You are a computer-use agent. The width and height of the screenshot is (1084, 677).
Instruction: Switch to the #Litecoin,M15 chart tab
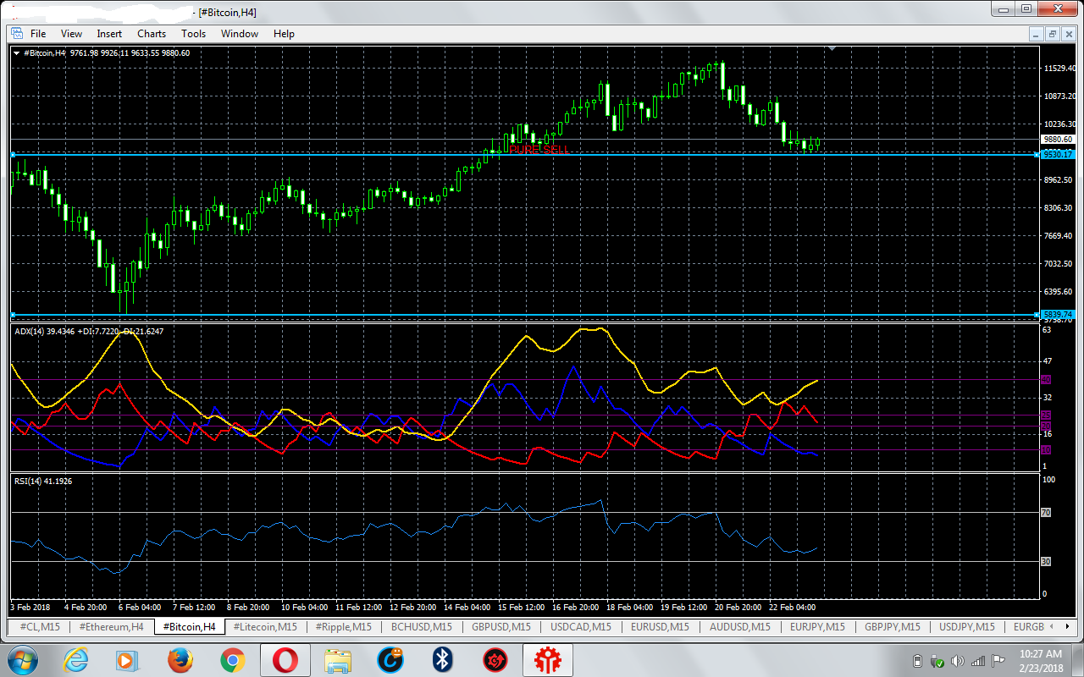tap(264, 627)
